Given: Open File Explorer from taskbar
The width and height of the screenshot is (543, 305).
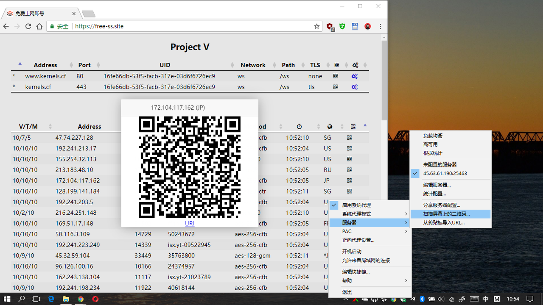Looking at the screenshot, I should click(66, 299).
